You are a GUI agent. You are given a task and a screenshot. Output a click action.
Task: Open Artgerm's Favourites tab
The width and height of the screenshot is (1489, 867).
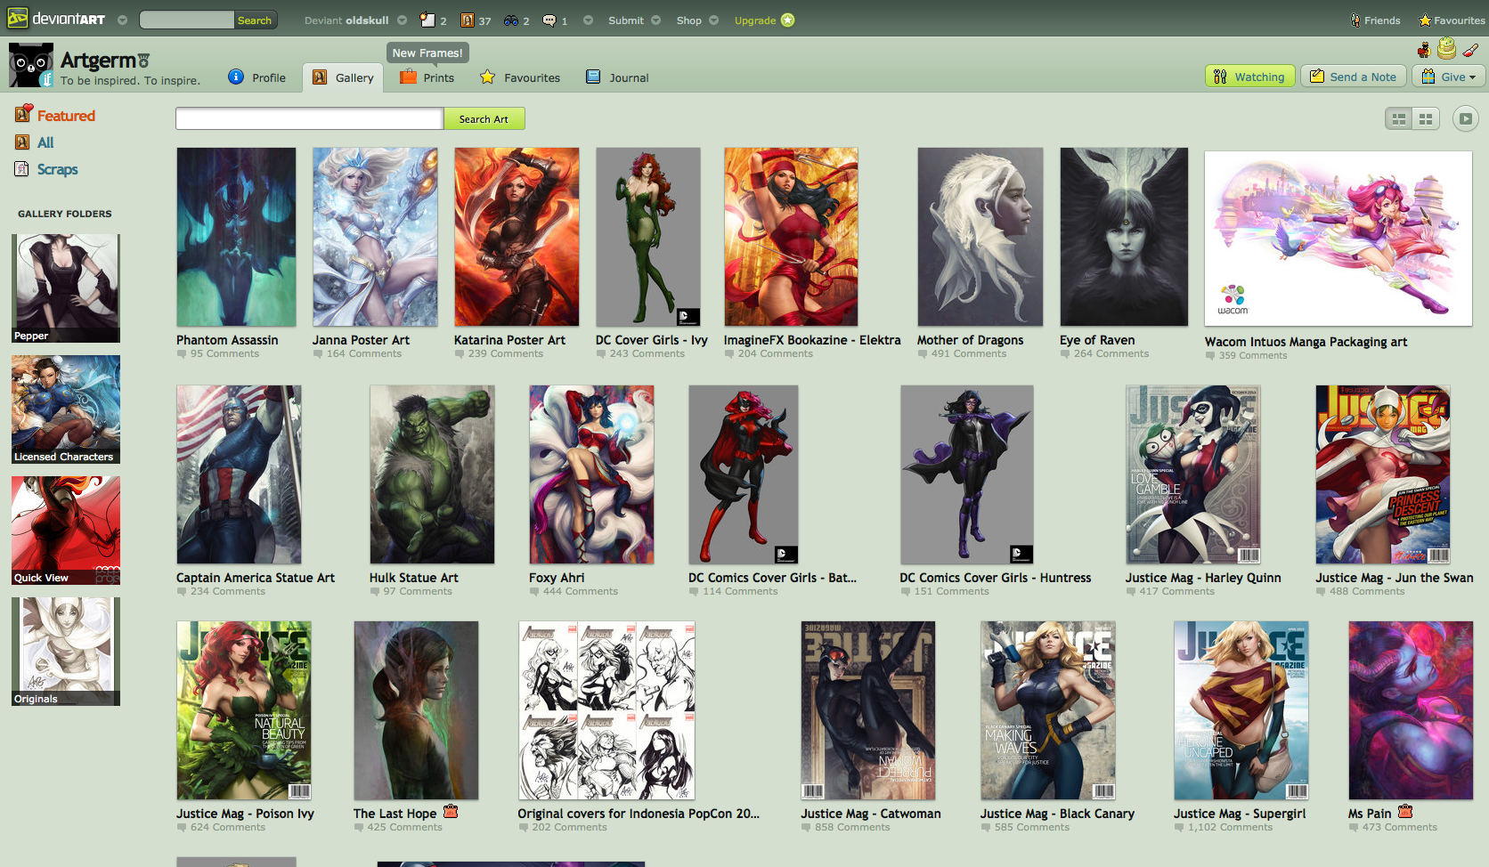point(520,77)
